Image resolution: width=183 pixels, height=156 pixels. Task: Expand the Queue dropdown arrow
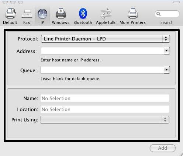point(167,70)
